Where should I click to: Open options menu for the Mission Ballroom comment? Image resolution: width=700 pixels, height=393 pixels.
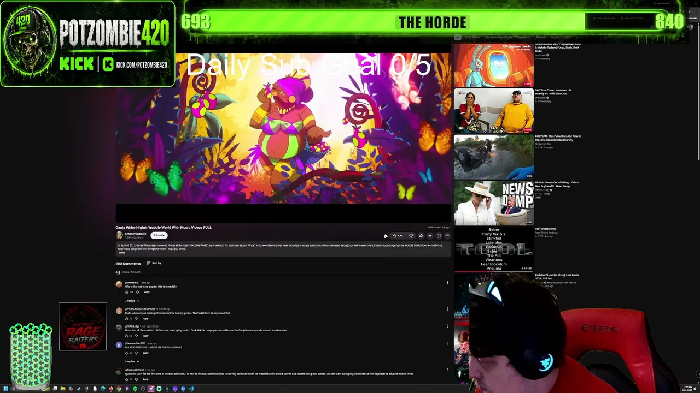click(x=447, y=370)
